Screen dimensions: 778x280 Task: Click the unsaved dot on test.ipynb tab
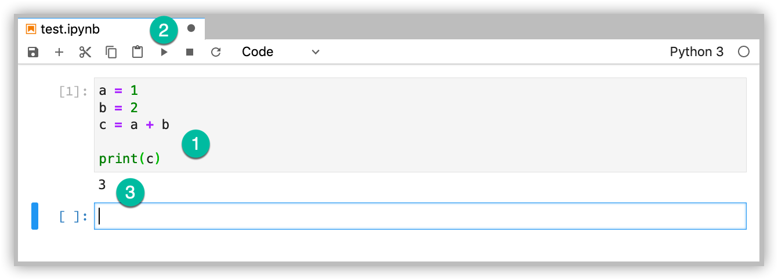click(x=191, y=28)
